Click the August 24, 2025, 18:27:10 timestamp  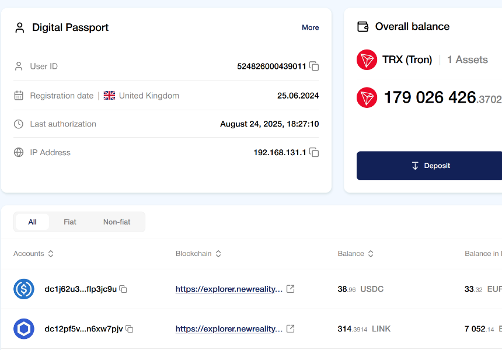[x=269, y=124]
